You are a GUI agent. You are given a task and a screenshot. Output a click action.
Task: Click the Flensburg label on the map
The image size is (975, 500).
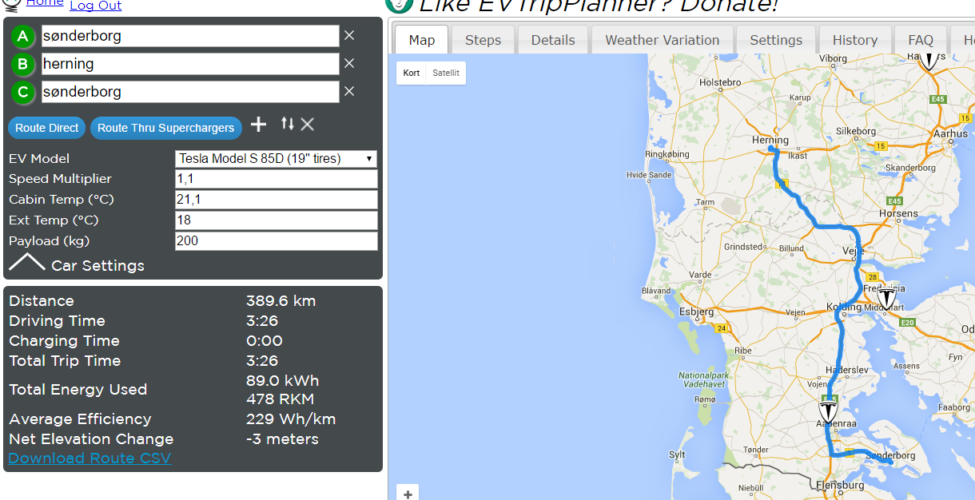[x=840, y=485]
